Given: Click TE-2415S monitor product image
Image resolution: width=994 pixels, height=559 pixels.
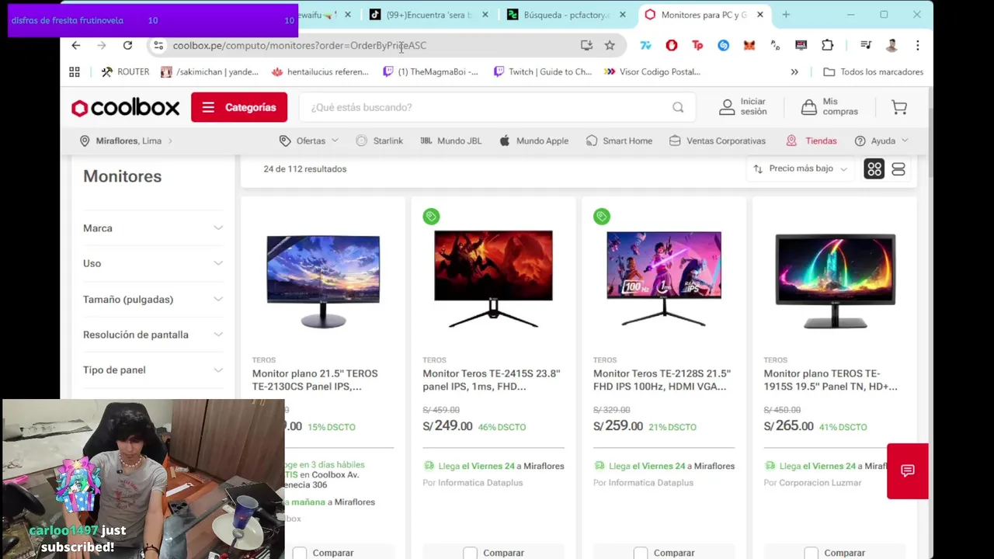Looking at the screenshot, I should 493,278.
